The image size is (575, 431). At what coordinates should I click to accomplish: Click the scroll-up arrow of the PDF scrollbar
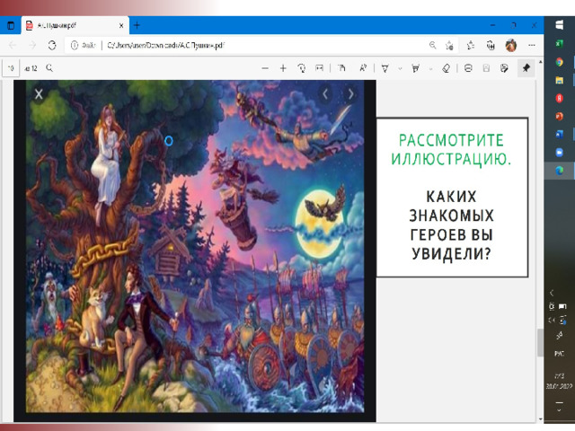click(540, 62)
